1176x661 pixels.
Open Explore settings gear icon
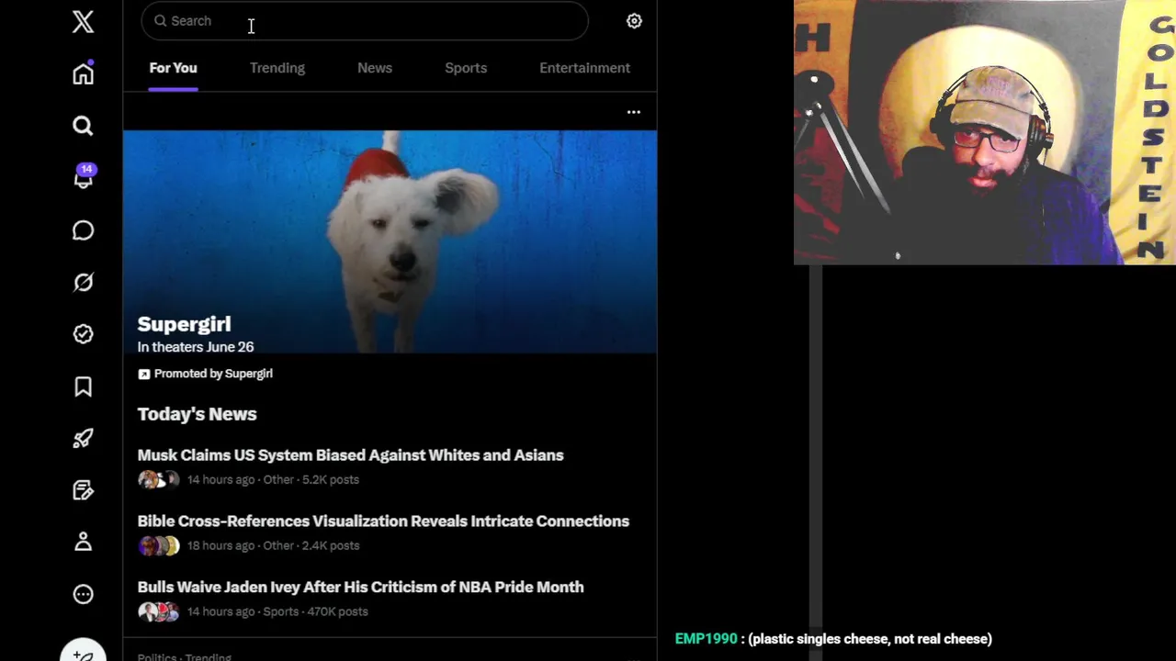[634, 21]
